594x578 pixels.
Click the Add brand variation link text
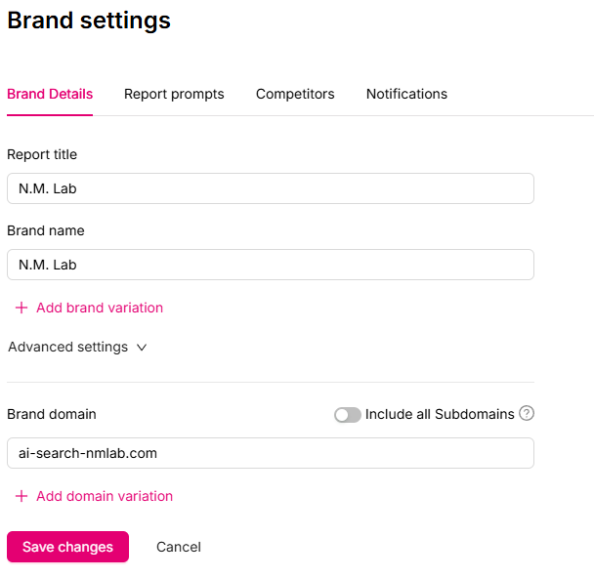point(100,308)
